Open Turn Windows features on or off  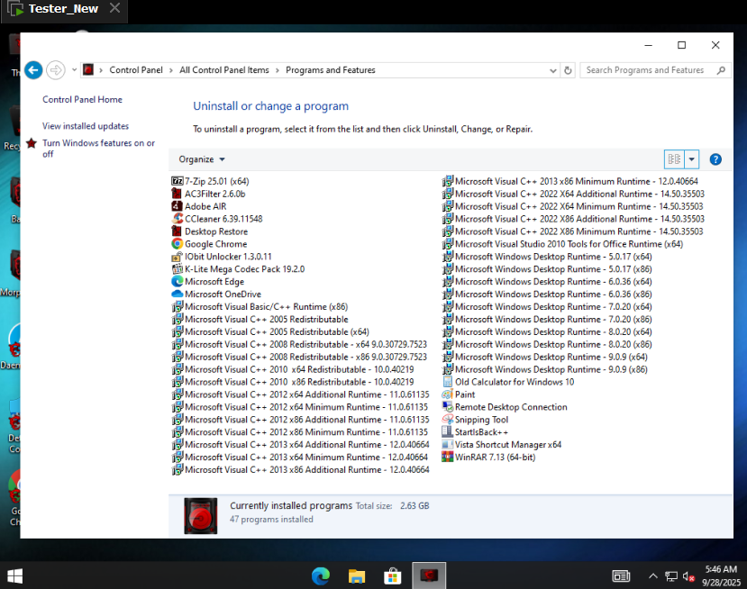98,148
